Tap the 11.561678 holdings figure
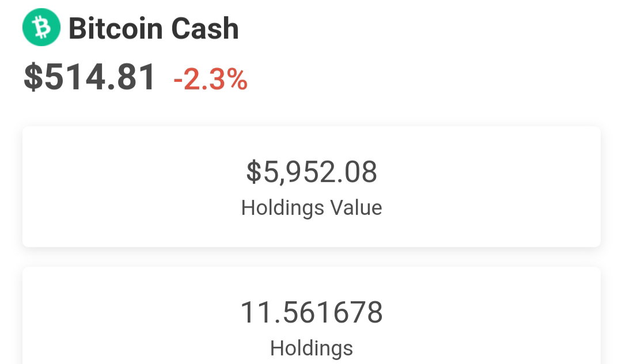Screen dimensions: 622x364 312,313
